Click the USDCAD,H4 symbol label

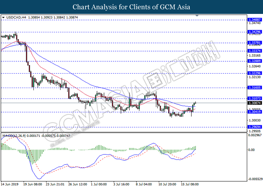(14, 17)
